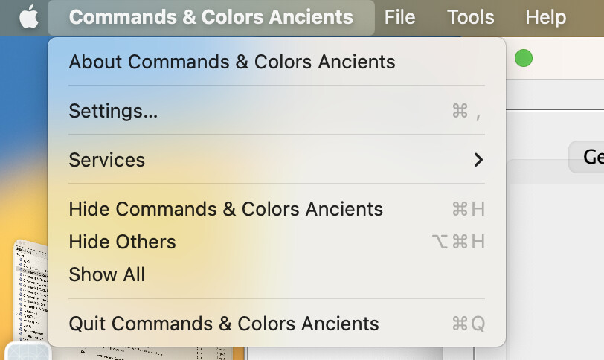Switch to the partially visible Ge tab
Screen dimensions: 604x360
coord(587,157)
